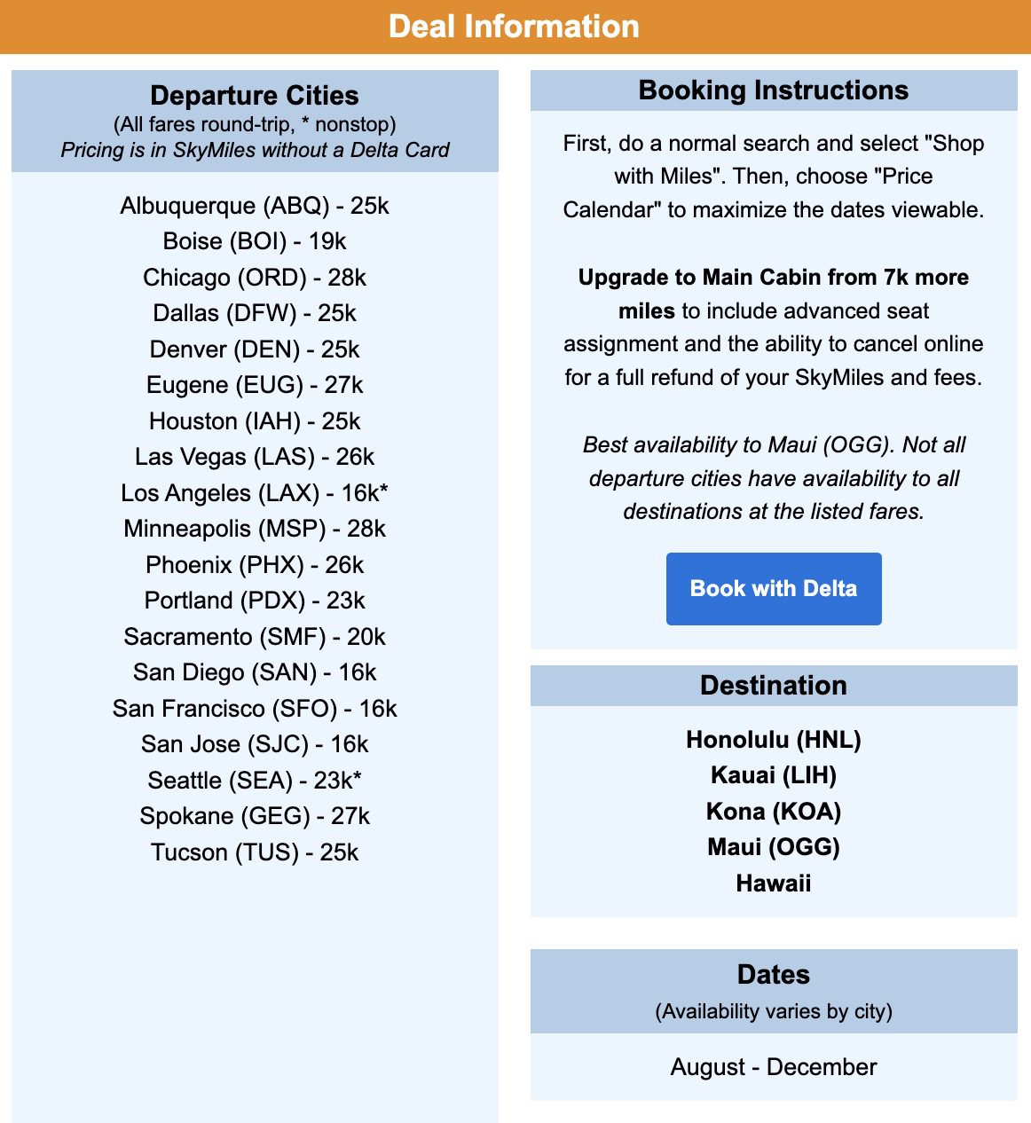Image resolution: width=1031 pixels, height=1123 pixels.
Task: Click the August - December date range
Action: [x=773, y=1067]
